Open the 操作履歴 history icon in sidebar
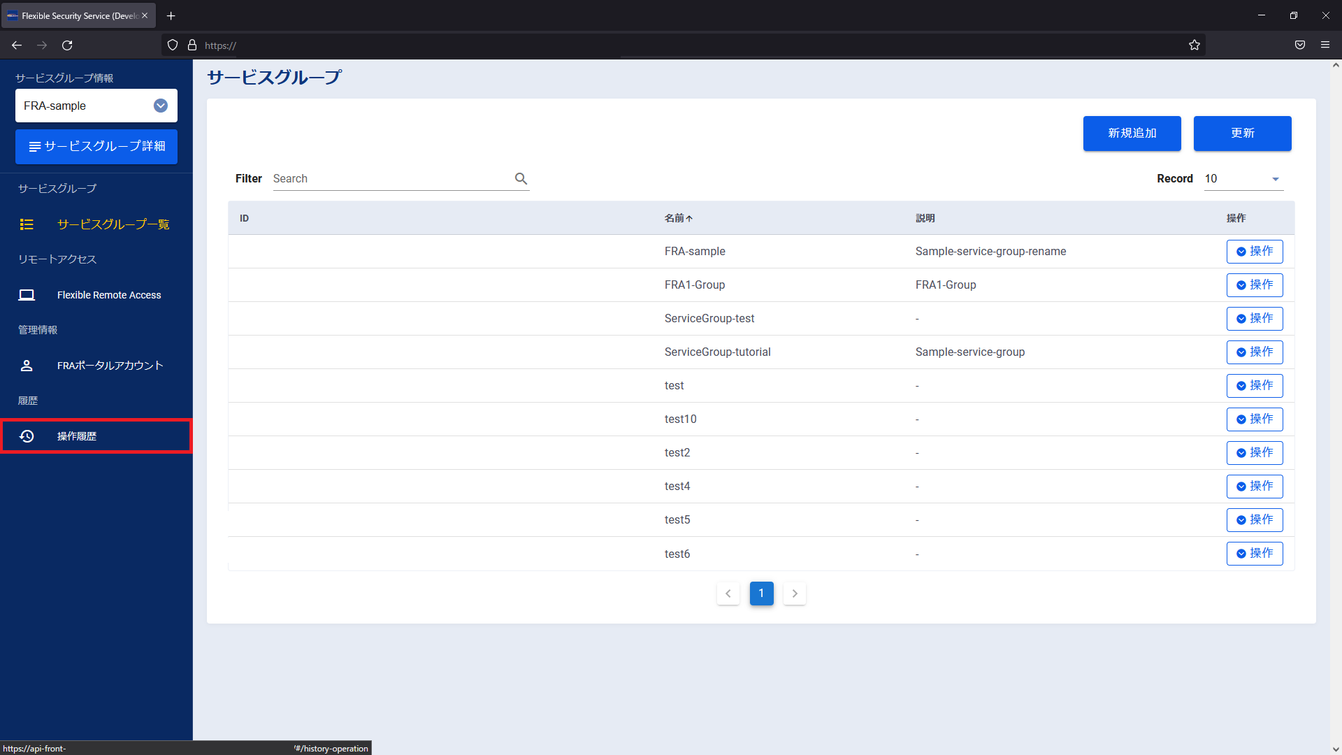Viewport: 1342px width, 755px height. point(27,436)
